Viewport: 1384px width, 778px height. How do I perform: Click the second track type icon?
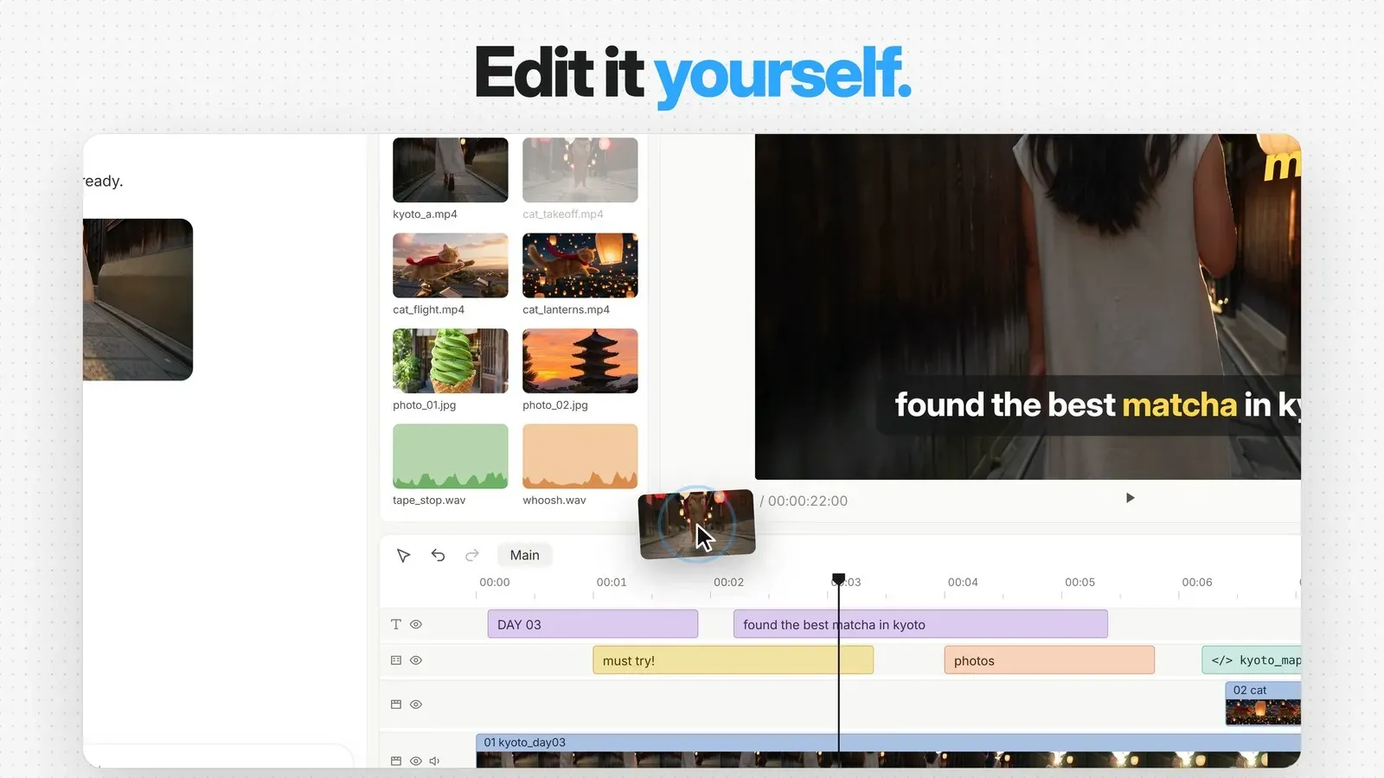396,660
